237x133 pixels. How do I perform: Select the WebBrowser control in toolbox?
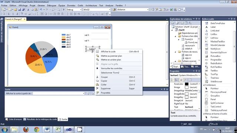[x=216, y=81]
